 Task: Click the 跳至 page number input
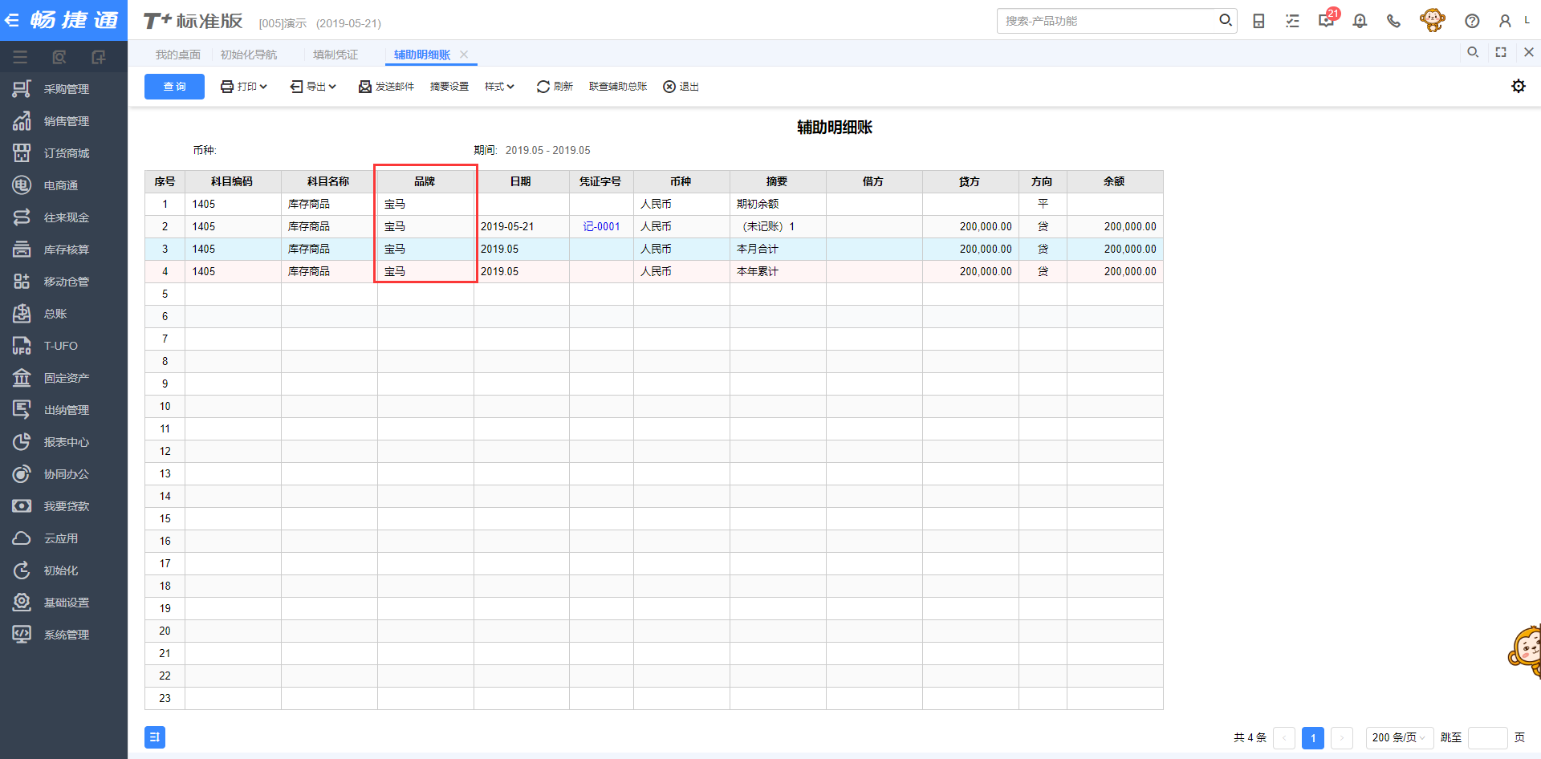tap(1487, 737)
